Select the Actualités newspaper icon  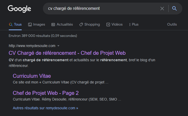[53, 25]
